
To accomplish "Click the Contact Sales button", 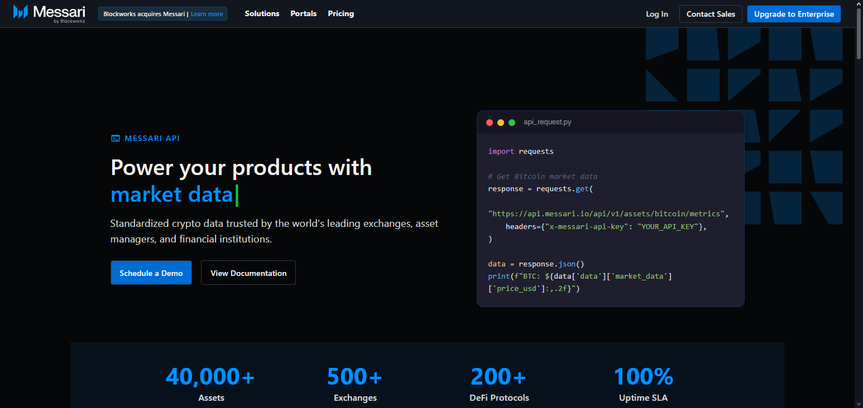I will click(x=711, y=14).
